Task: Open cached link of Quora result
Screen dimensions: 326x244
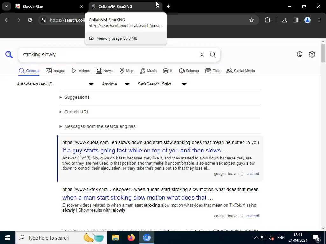Action: pyautogui.click(x=252, y=174)
